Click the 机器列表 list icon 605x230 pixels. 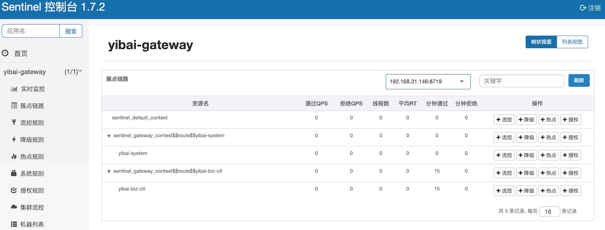14,224
